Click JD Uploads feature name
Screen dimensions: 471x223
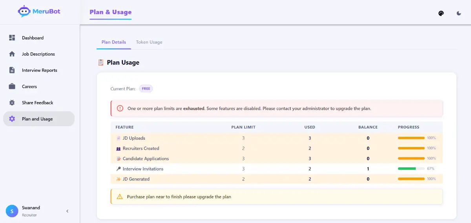[x=134, y=138]
